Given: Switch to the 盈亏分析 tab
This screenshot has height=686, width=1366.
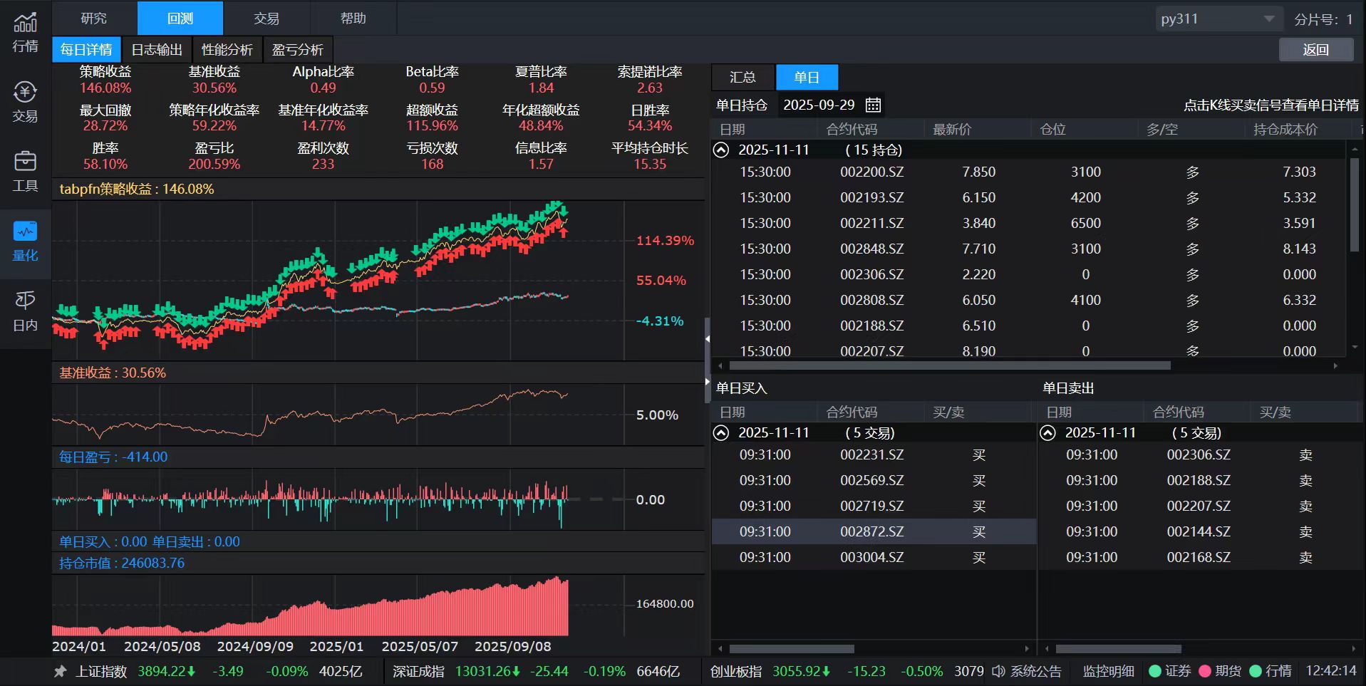Looking at the screenshot, I should [298, 49].
